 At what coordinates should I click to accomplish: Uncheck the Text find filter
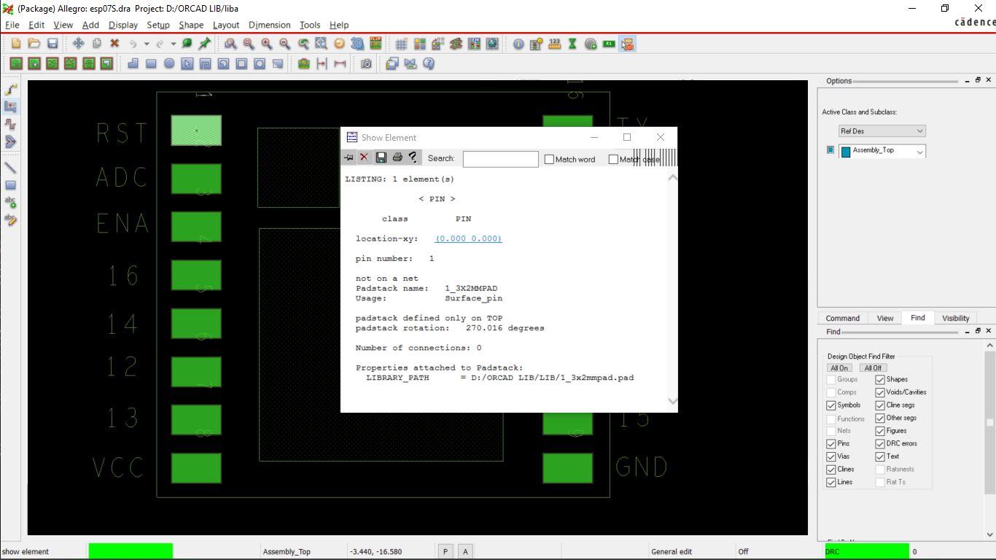pos(880,456)
